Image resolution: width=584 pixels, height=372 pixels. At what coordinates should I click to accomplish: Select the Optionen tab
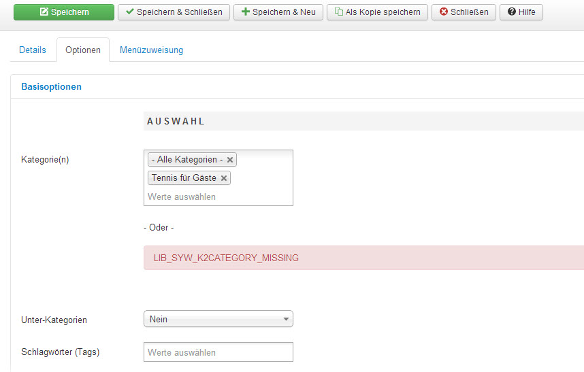83,50
